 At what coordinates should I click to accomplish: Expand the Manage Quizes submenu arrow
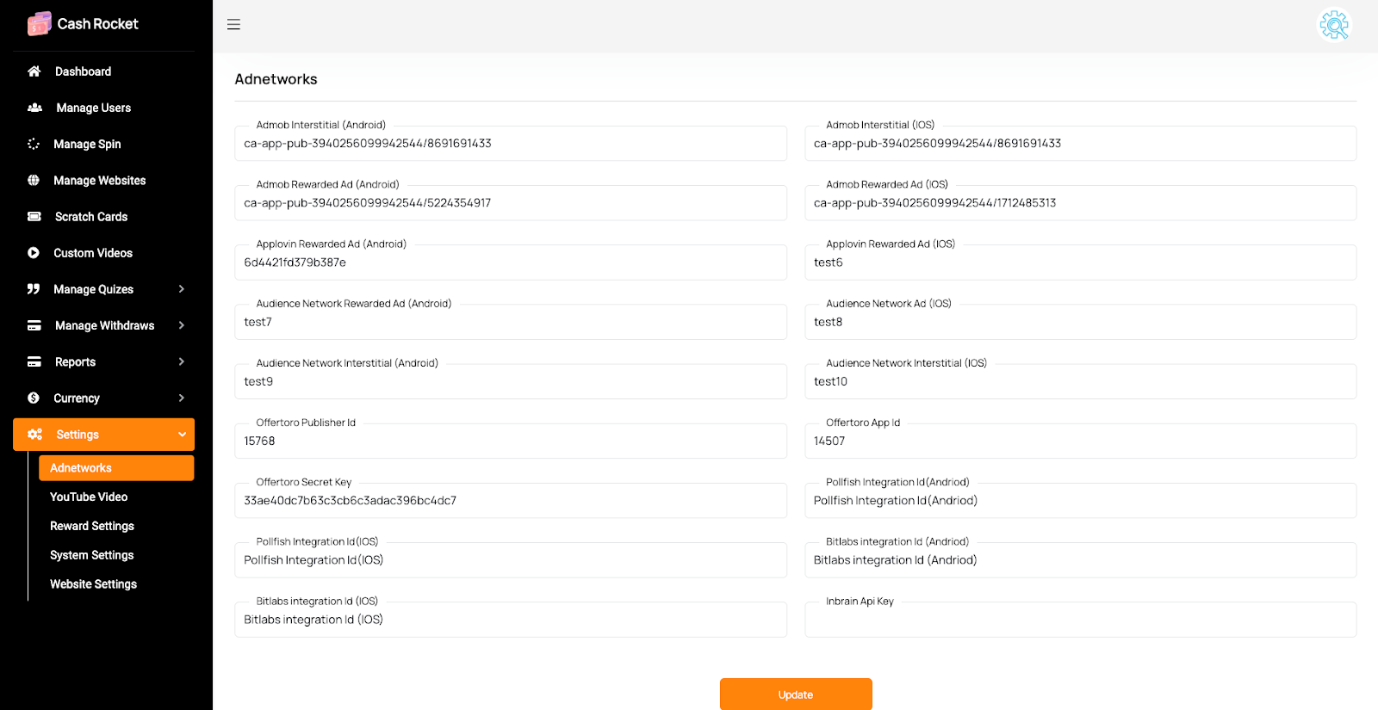click(x=182, y=289)
